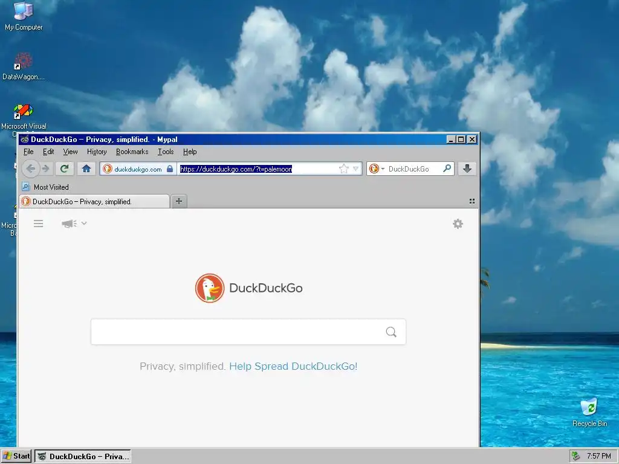Viewport: 619px width, 464px height.
Task: Open the Tools menu
Action: tap(166, 152)
